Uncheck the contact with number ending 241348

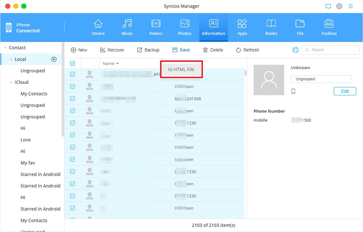(x=72, y=99)
